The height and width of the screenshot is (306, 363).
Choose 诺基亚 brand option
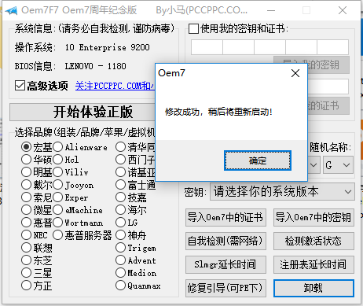pos(120,172)
